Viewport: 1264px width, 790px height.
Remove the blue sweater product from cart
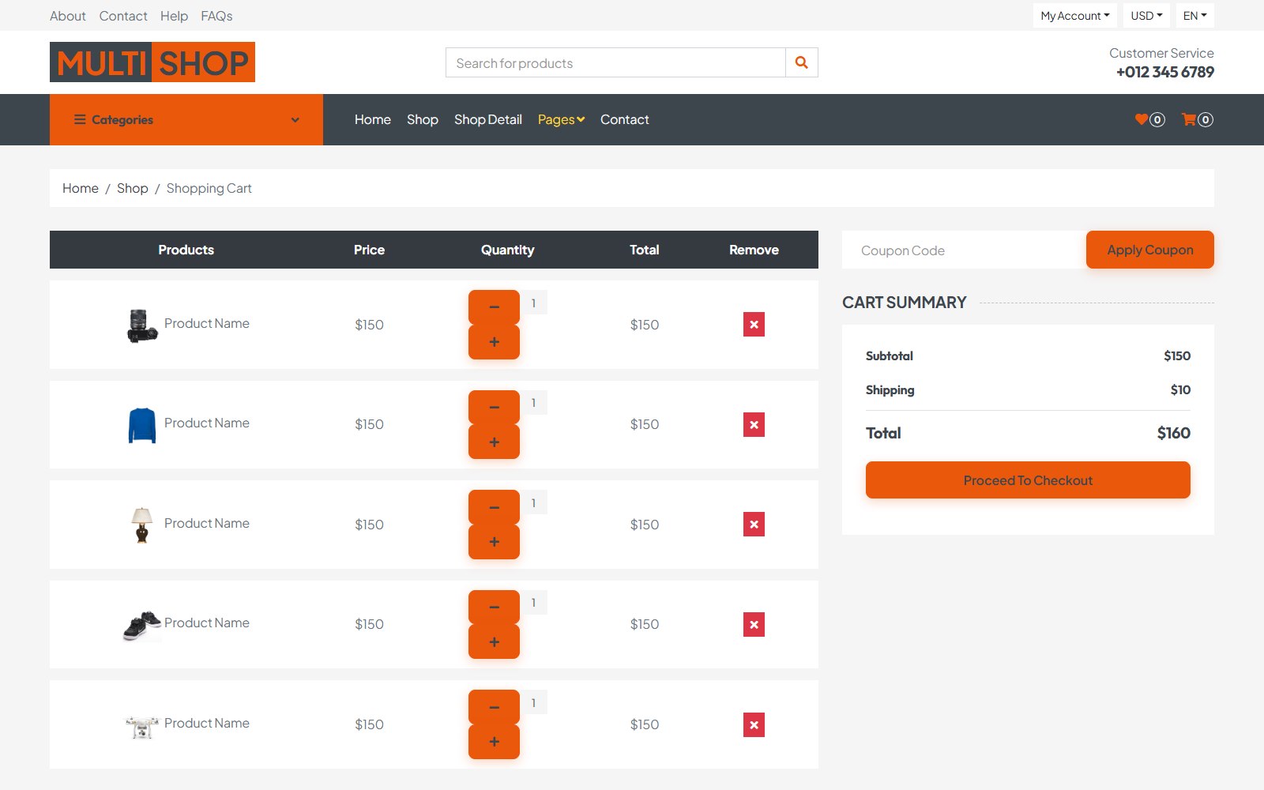pos(754,424)
